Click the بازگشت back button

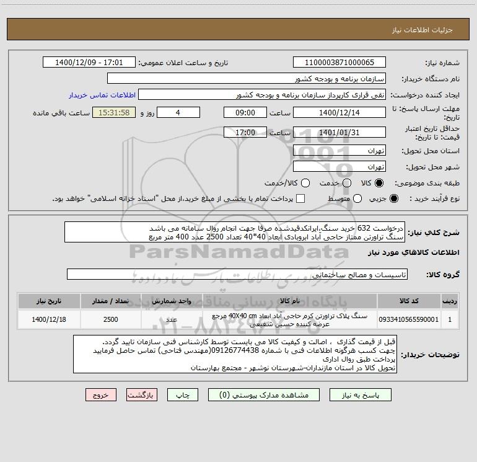coord(142,394)
